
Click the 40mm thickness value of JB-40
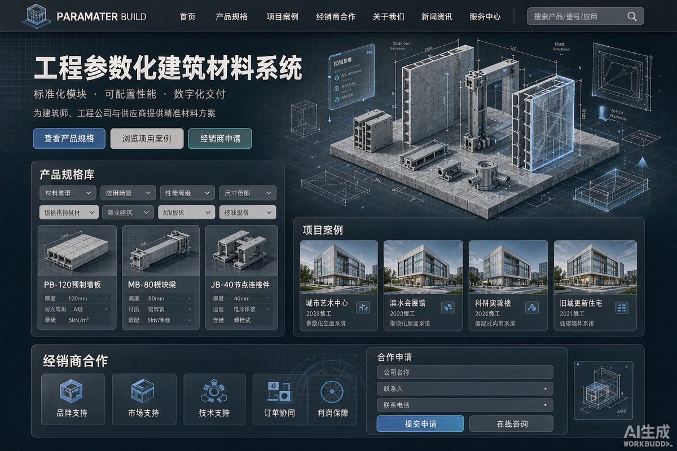tap(241, 298)
